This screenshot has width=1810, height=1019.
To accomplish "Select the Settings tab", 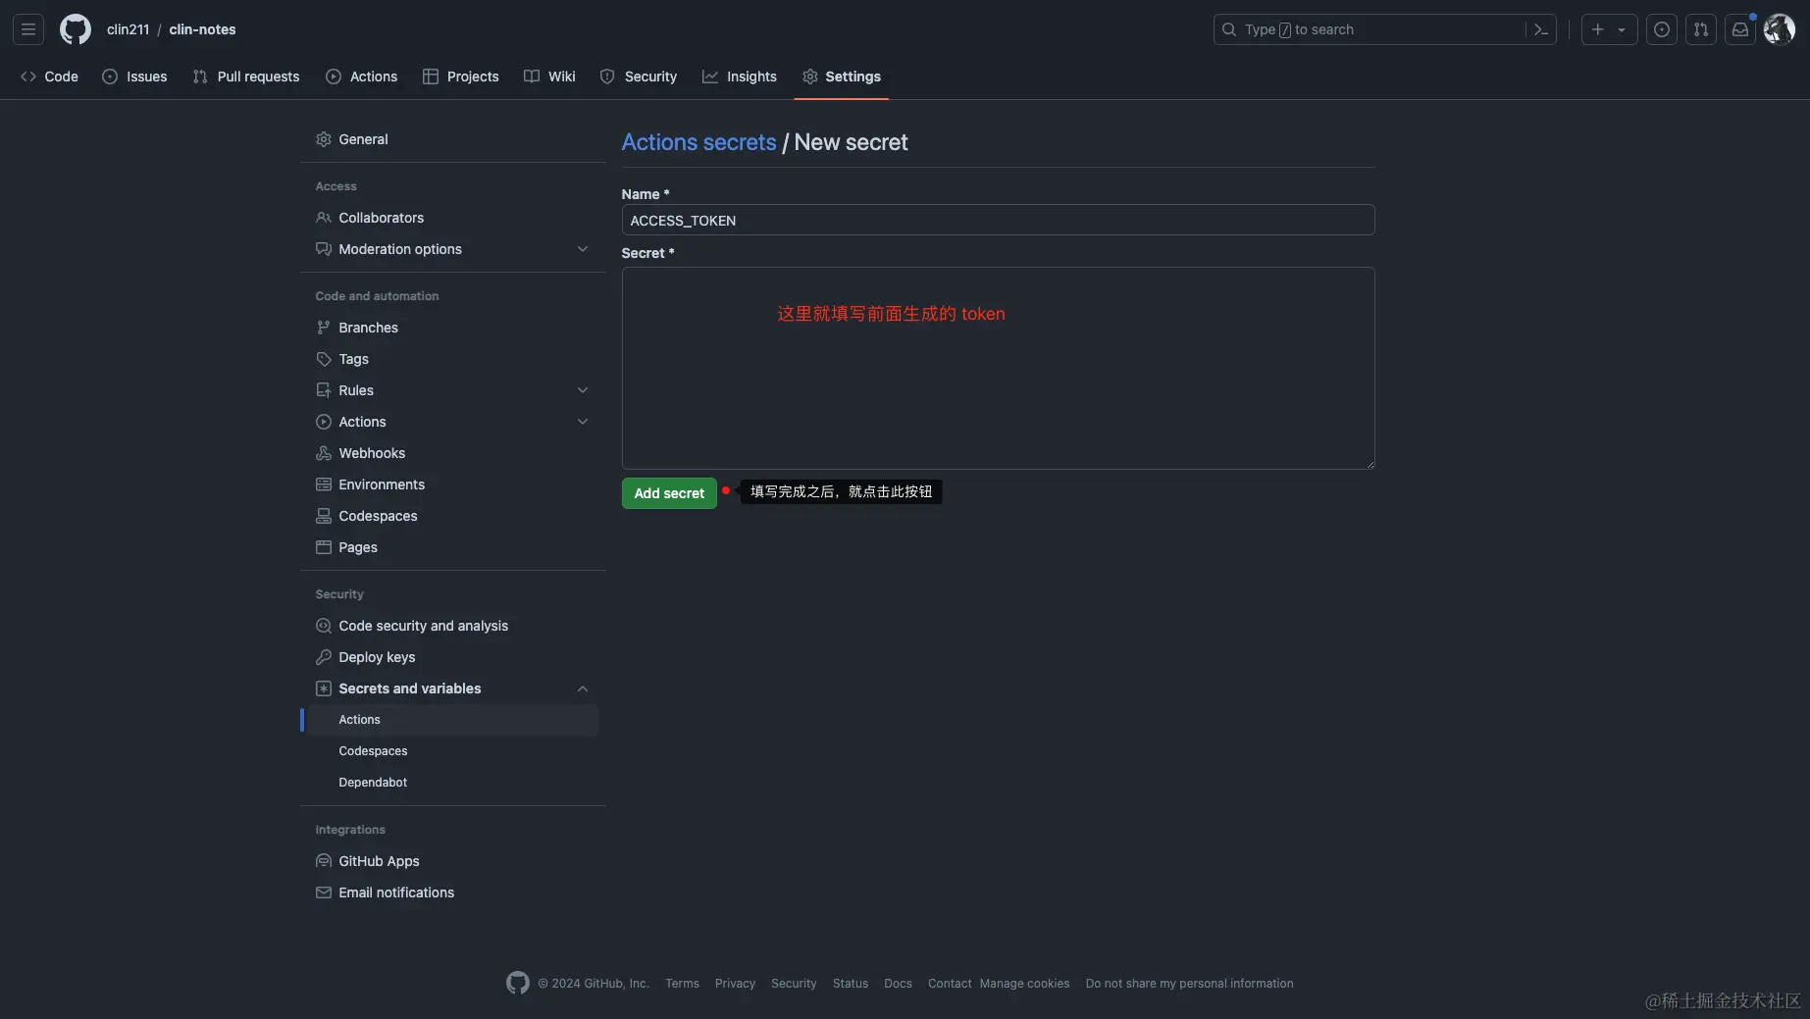I will (x=842, y=76).
